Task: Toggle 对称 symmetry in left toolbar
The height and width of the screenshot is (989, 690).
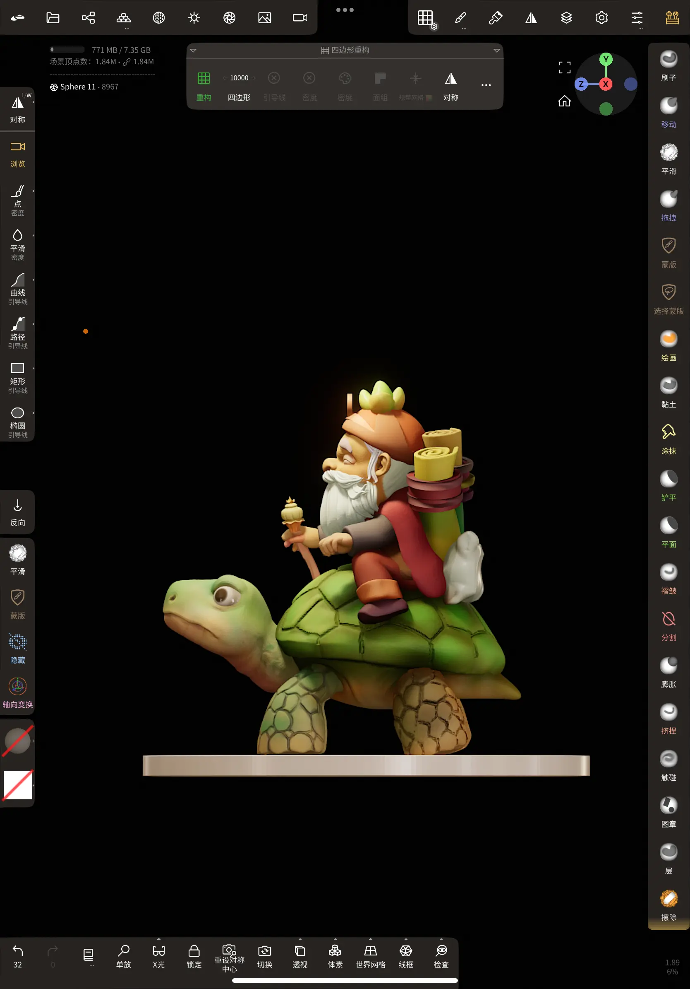Action: [x=18, y=109]
